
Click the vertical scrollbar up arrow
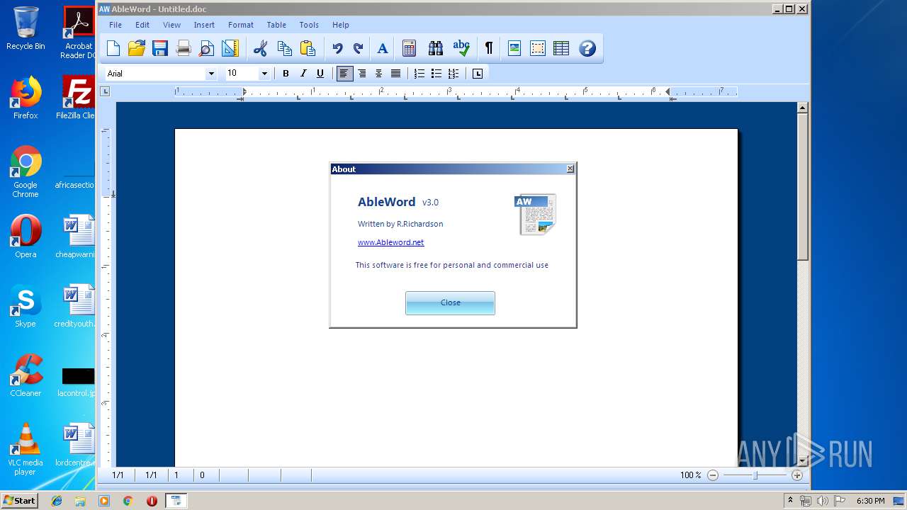pos(802,108)
